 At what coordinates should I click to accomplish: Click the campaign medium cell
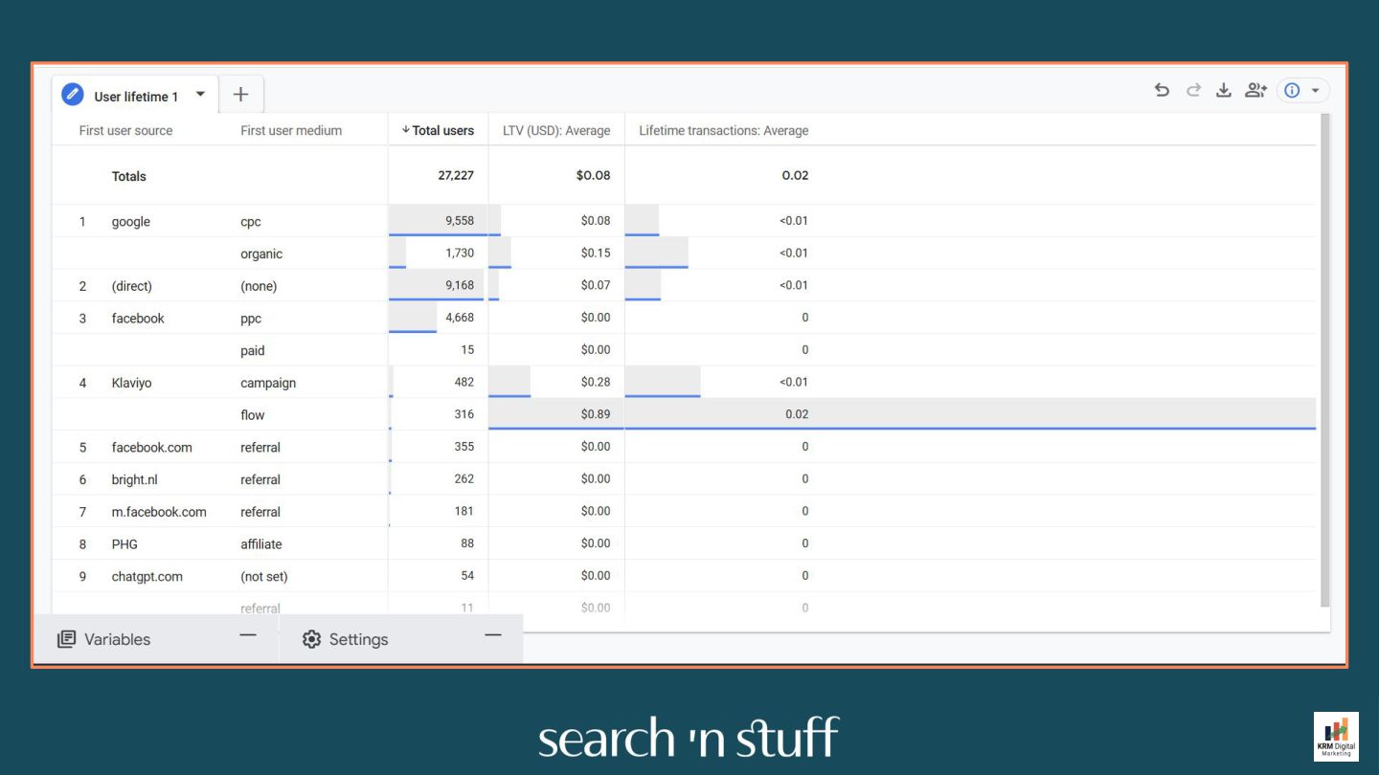[x=268, y=383]
